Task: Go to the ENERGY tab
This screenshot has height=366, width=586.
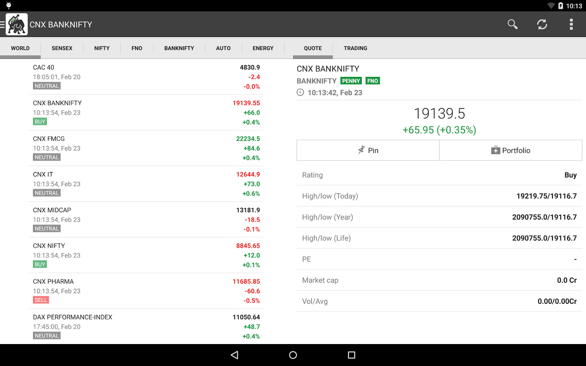Action: (x=263, y=48)
